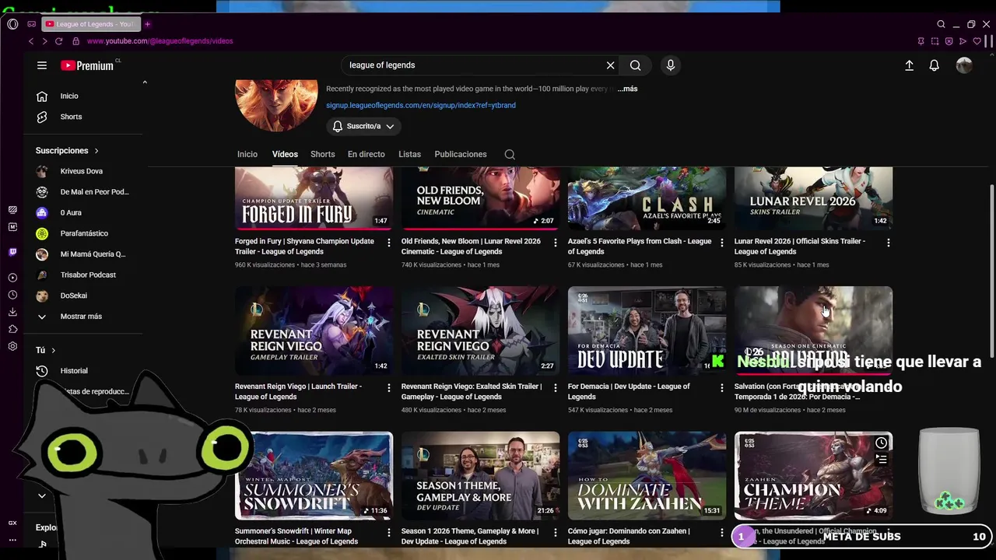Open the signup.leagueoflegends.com link

(x=421, y=105)
